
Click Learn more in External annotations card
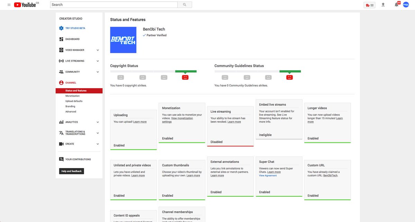(x=217, y=175)
